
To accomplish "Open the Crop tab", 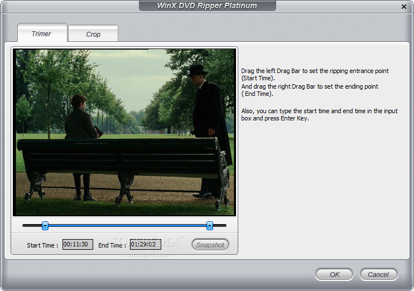I will pos(93,34).
